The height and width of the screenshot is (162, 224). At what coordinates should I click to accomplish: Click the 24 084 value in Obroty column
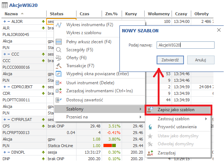(x=206, y=87)
